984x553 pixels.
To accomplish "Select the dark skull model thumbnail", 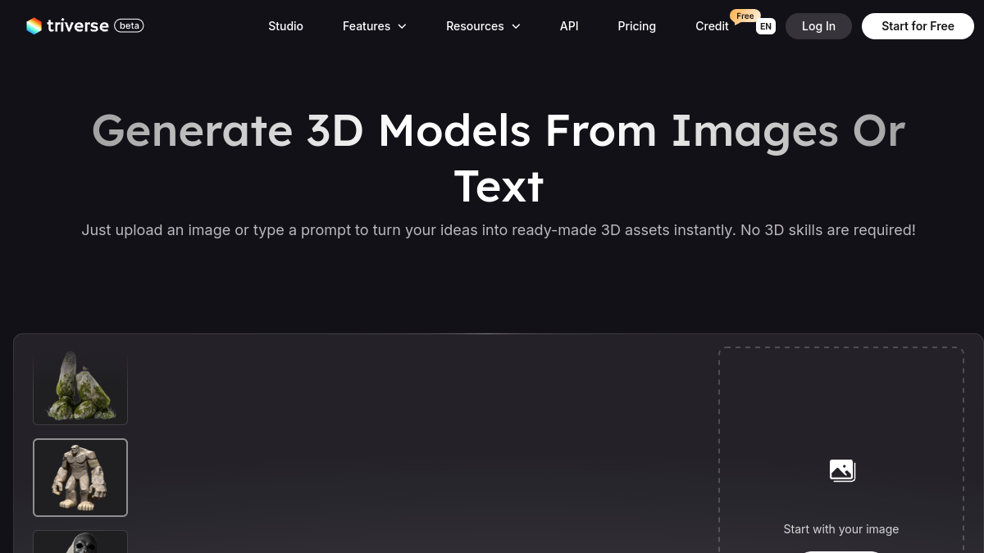I will pos(80,542).
